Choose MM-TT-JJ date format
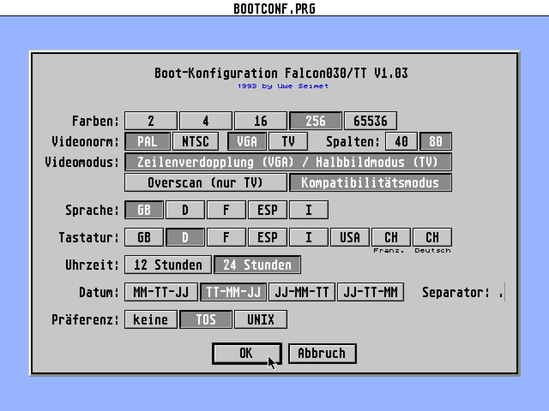Image resolution: width=549 pixels, height=411 pixels. coord(161,292)
